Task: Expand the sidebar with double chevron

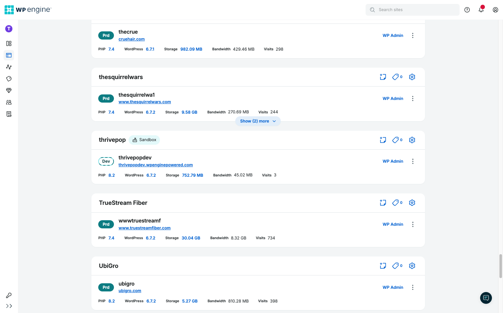Action: pyautogui.click(x=9, y=306)
